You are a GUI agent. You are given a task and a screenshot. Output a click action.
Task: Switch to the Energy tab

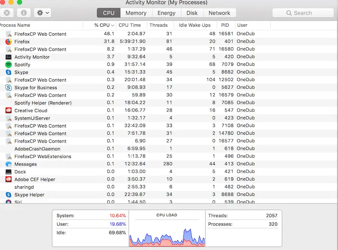(166, 13)
